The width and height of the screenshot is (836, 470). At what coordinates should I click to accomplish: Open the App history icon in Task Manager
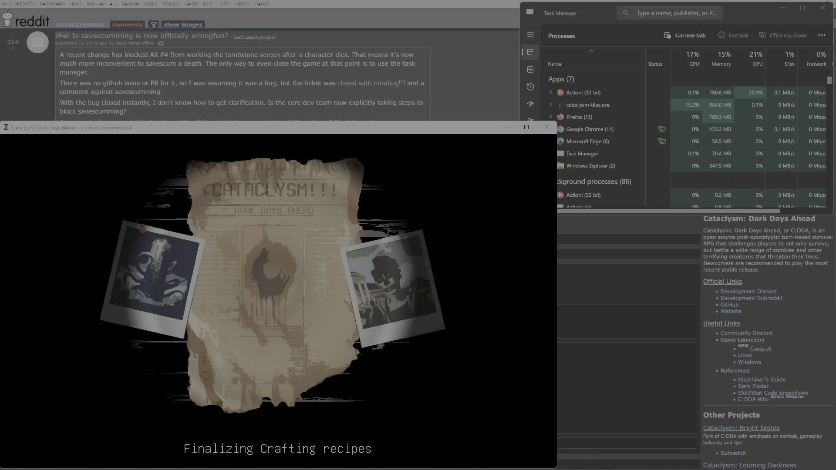point(530,87)
